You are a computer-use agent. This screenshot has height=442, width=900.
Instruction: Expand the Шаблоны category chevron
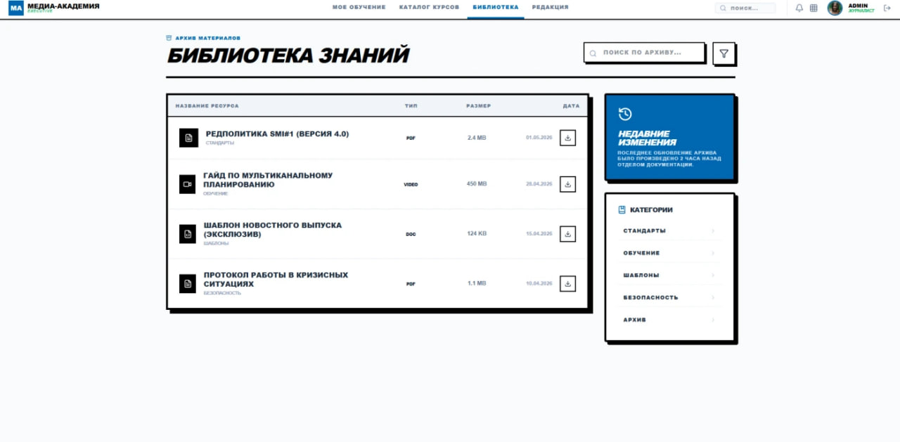pos(713,275)
